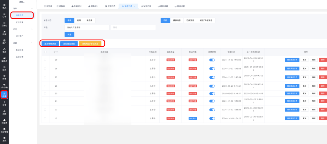This screenshot has width=327, height=144.
Task: Toggle message status switch for ID 29
Action: (212, 60)
